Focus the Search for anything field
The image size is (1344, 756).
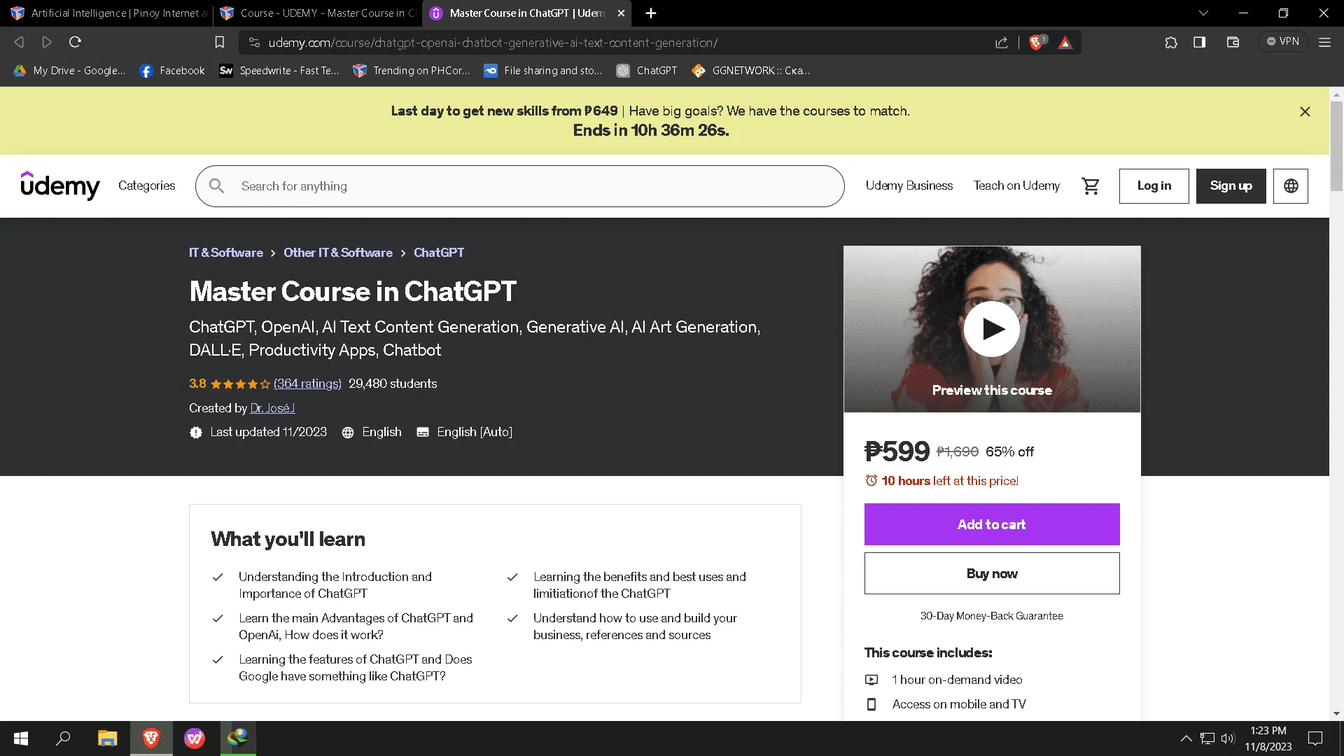pos(520,186)
